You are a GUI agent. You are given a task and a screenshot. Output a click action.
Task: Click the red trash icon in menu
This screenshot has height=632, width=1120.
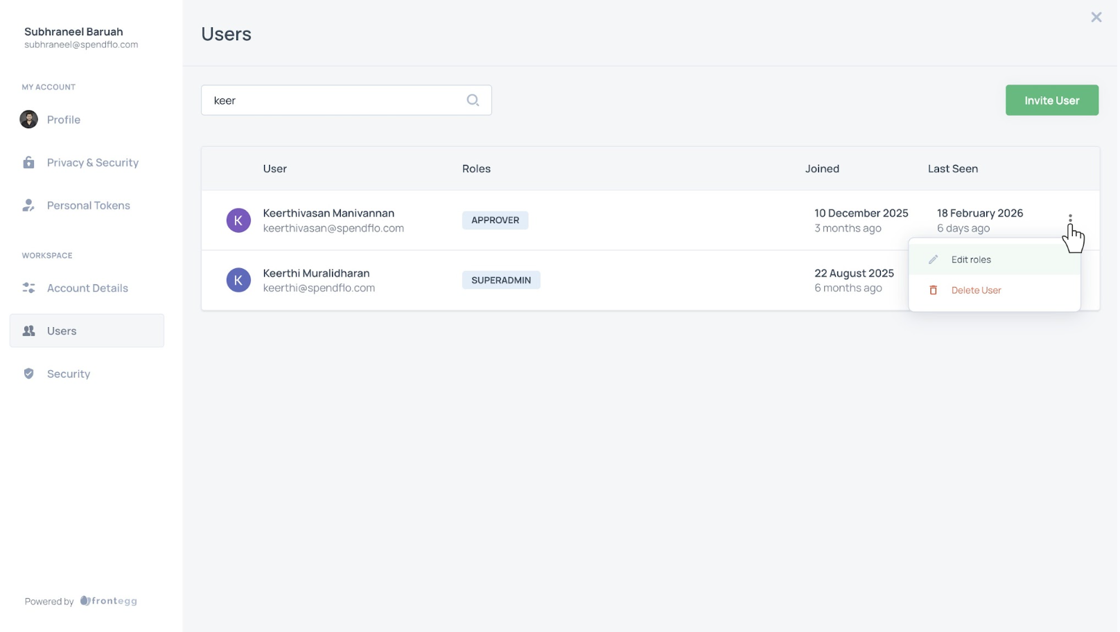pos(933,290)
